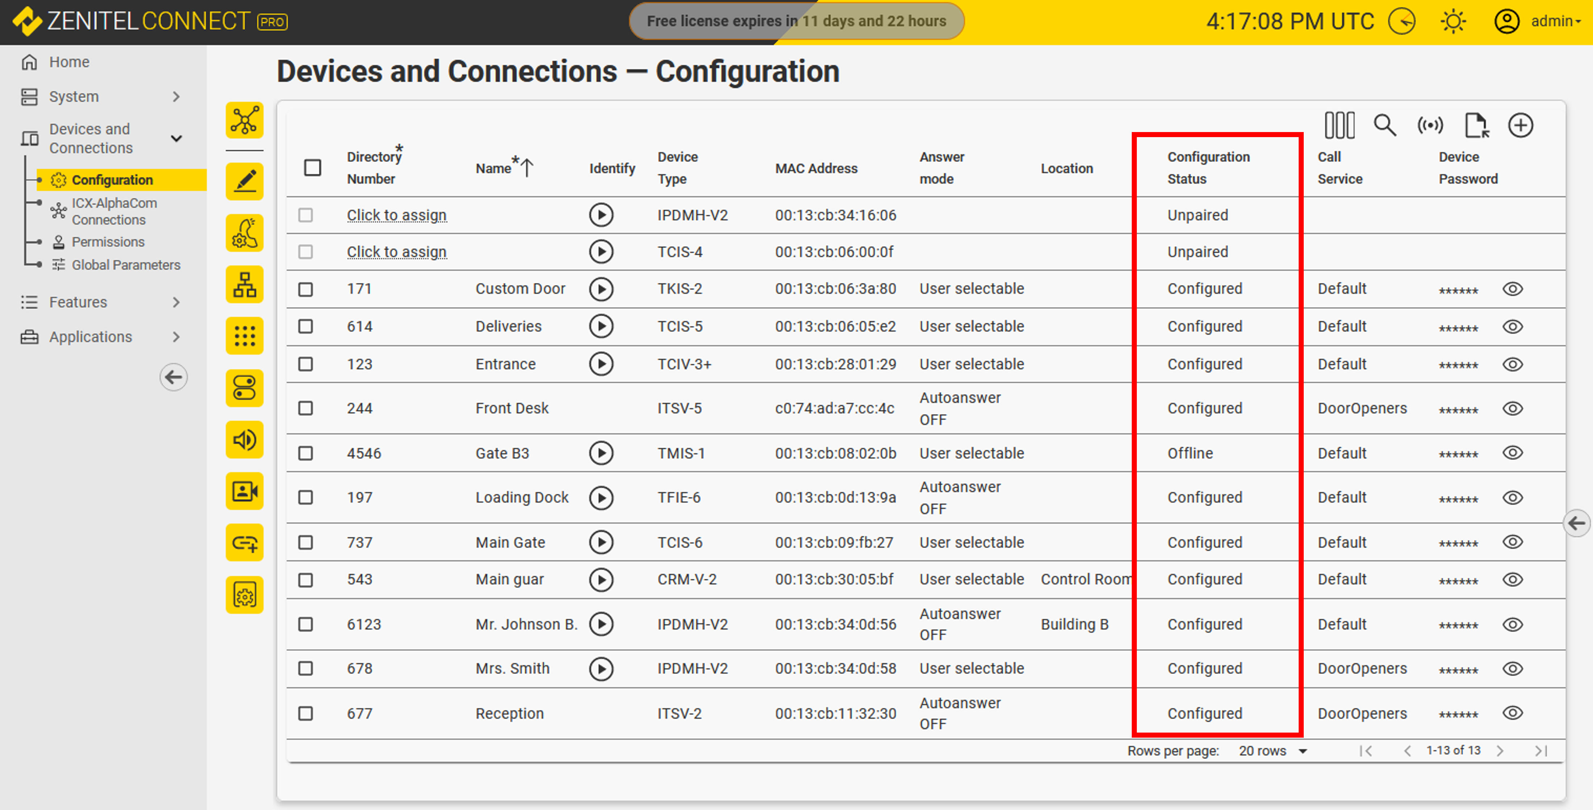Click the yellow pencil edit icon
Viewport: 1593px width, 810px height.
click(244, 182)
